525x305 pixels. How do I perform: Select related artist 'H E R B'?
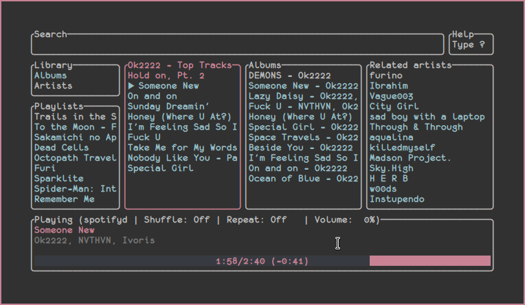click(x=389, y=179)
